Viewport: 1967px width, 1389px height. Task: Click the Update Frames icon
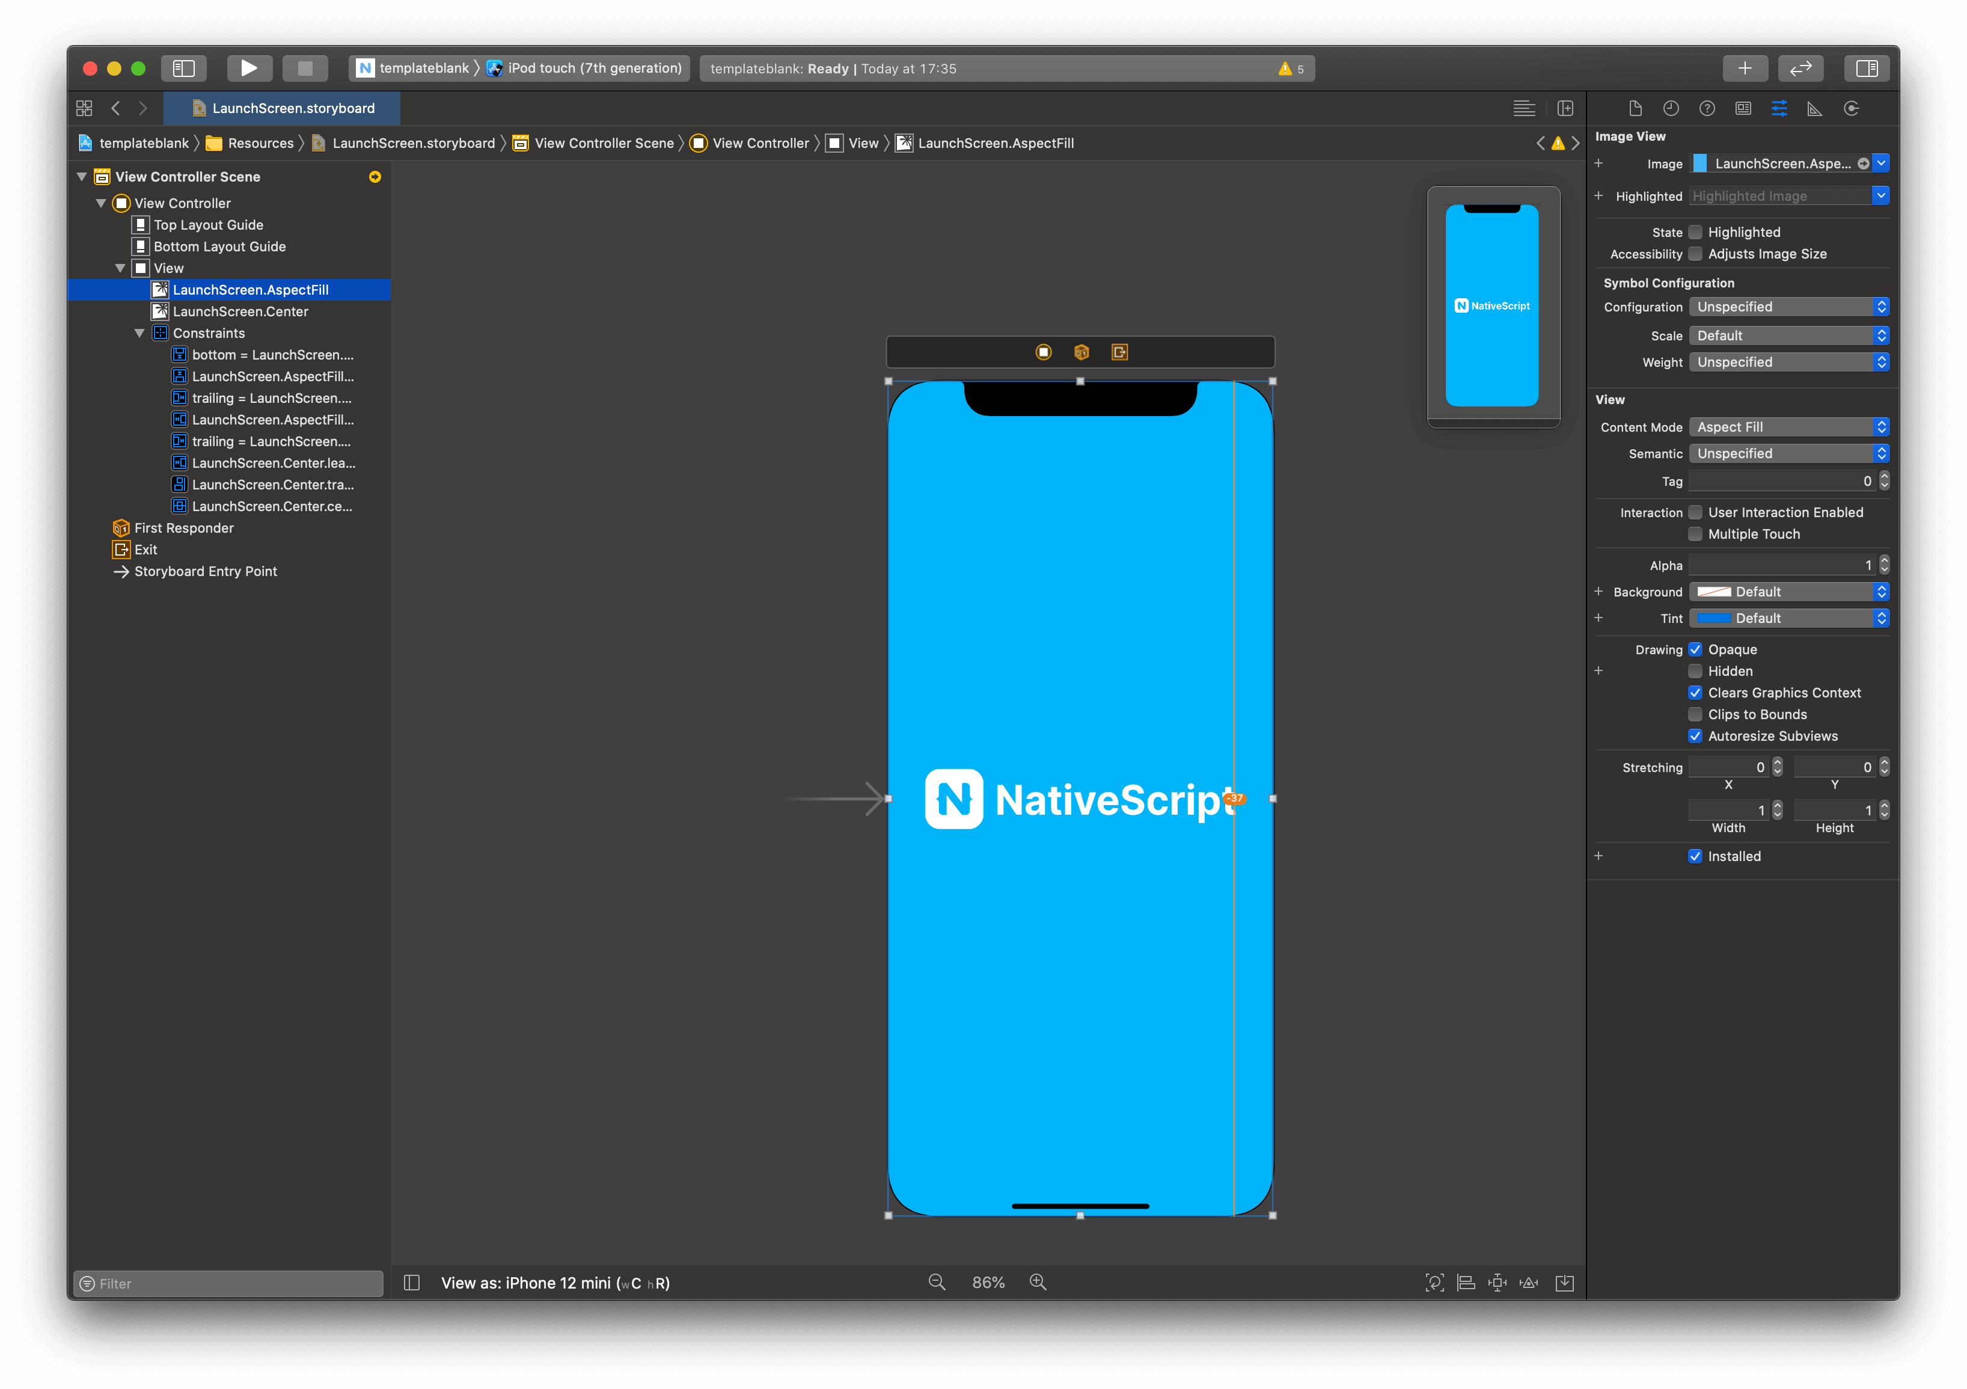pos(1435,1283)
